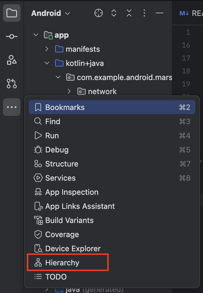Expand the network package

69,91
